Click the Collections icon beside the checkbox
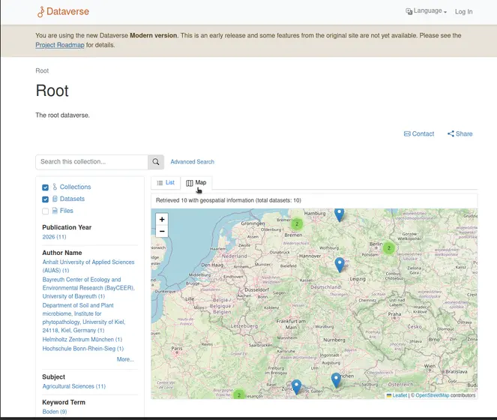Screen dimensions: 497x420 [55, 187]
